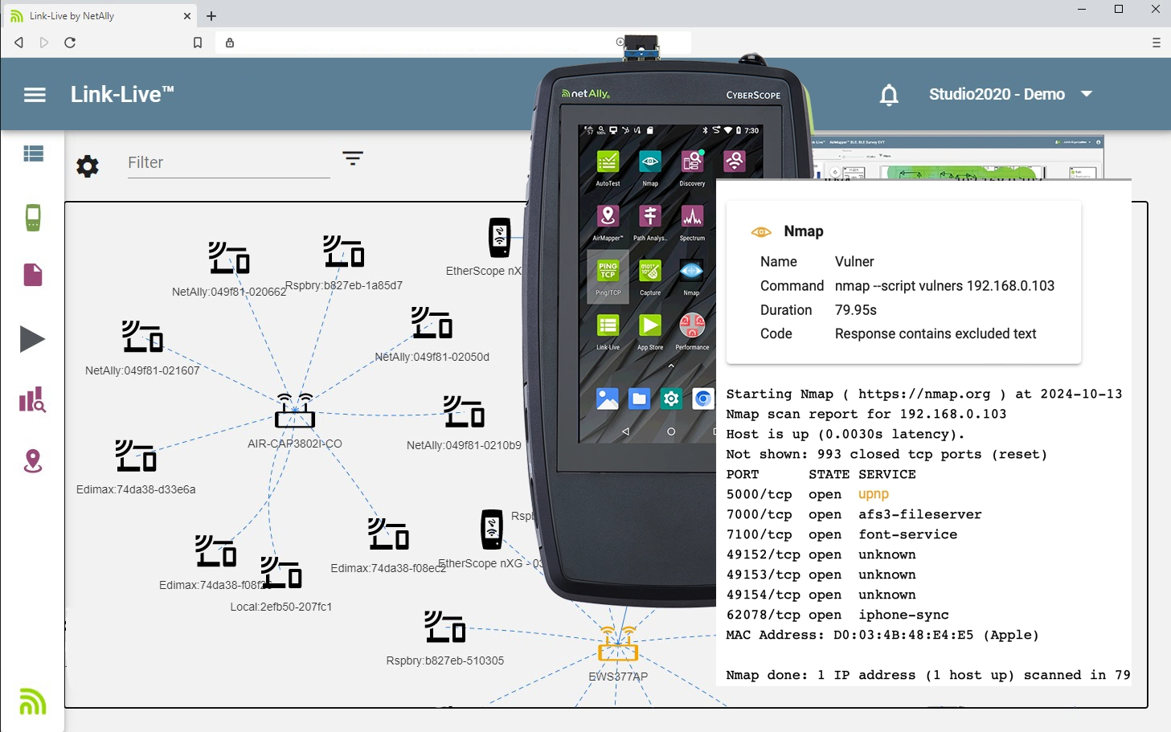This screenshot has width=1171, height=732.
Task: Tap the Link-Live app on the CyberScope
Action: pyautogui.click(x=608, y=325)
